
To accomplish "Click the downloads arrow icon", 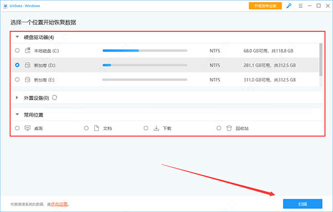I will click(x=157, y=128).
